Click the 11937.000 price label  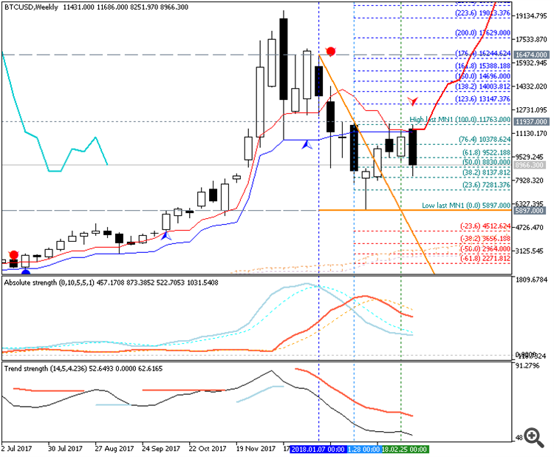coord(531,122)
